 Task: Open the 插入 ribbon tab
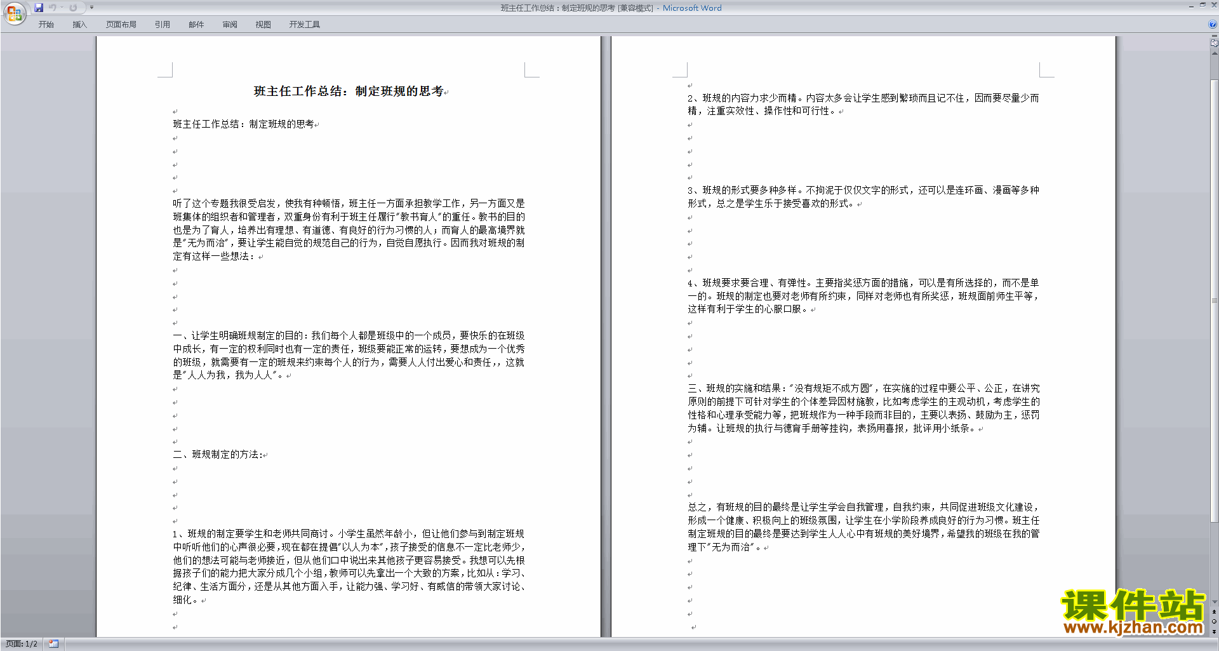[79, 25]
